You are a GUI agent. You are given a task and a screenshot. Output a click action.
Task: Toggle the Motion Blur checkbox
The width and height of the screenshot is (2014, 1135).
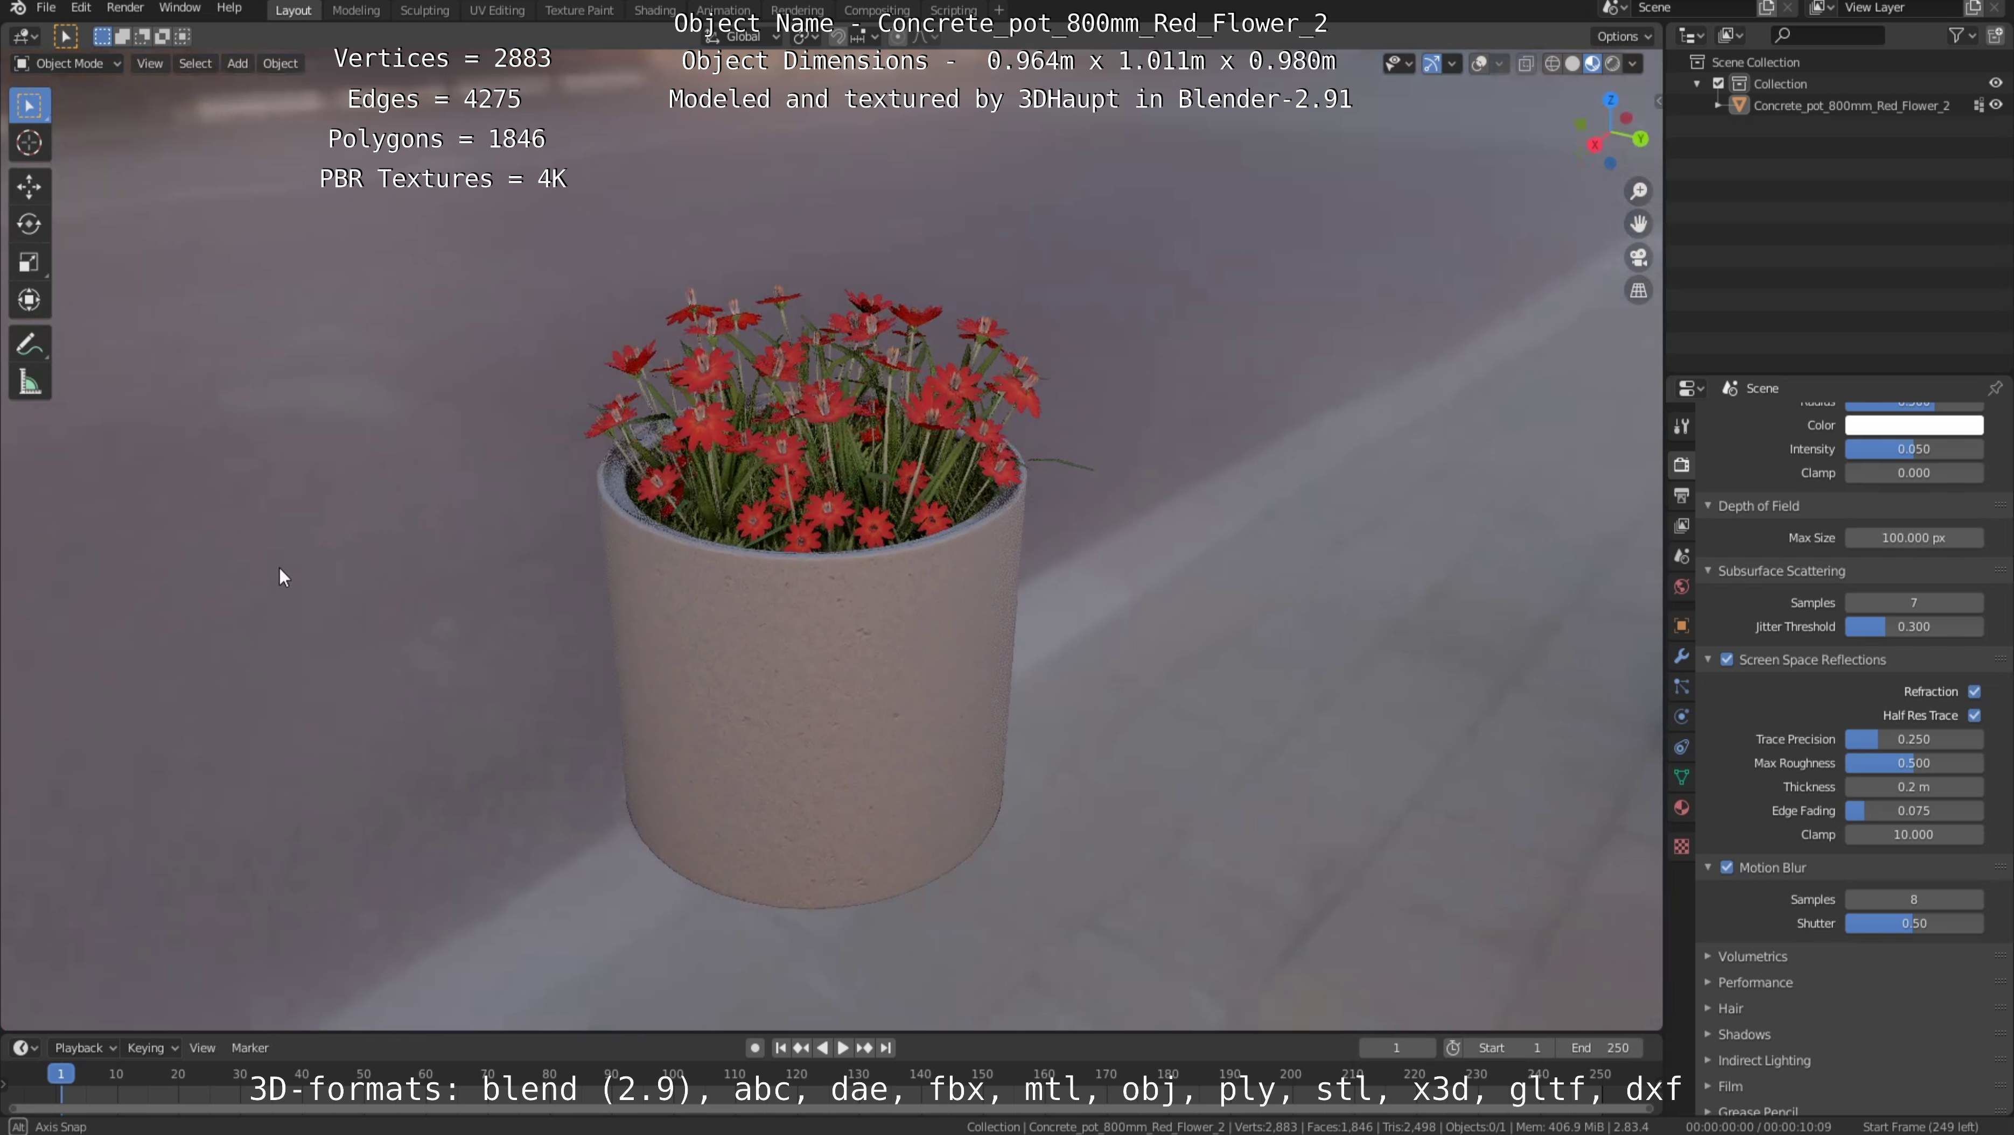tap(1727, 868)
